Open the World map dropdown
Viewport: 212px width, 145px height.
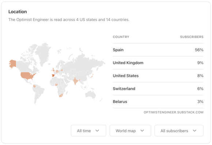click(130, 130)
